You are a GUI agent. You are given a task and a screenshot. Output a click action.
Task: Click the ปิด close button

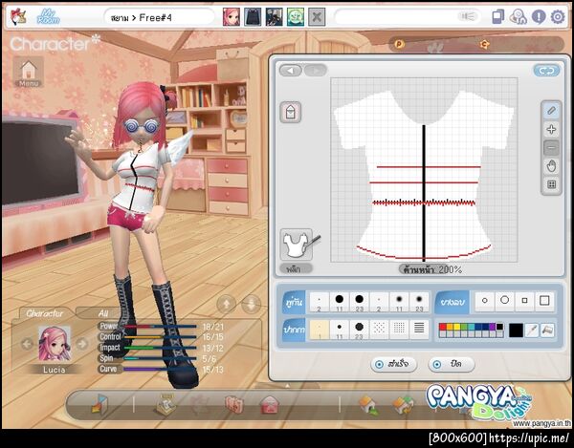coord(451,364)
